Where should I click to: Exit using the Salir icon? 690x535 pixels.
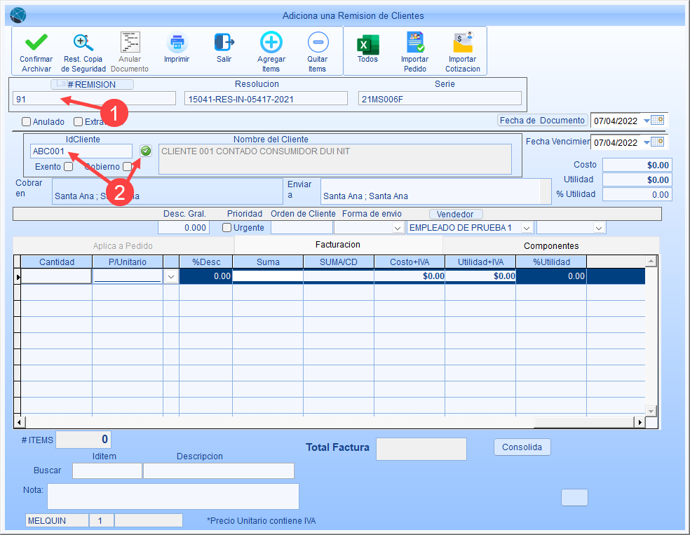224,42
